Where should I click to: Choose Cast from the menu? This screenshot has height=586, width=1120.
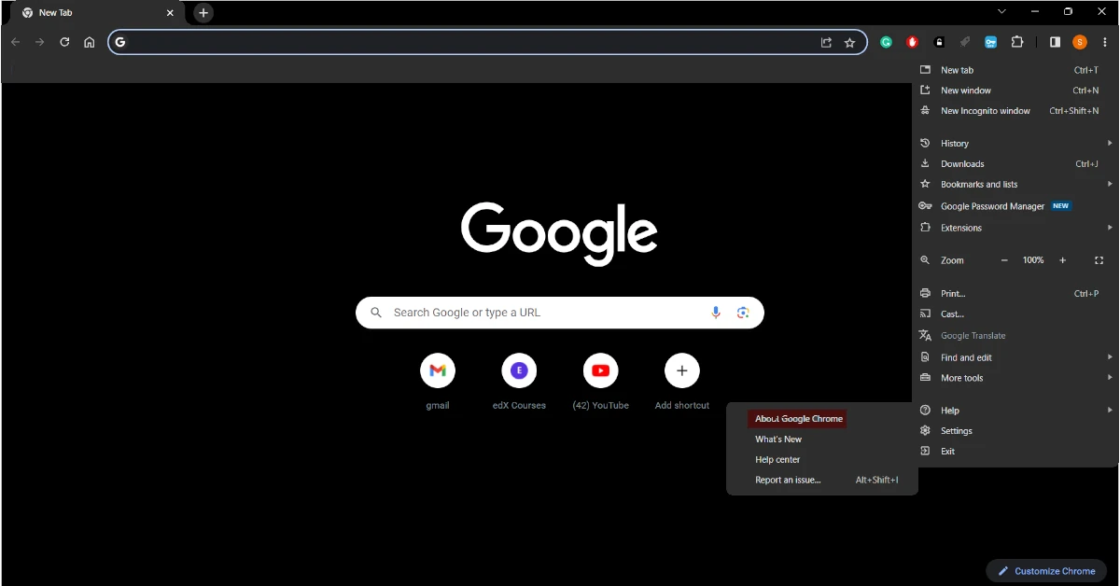point(1015,314)
